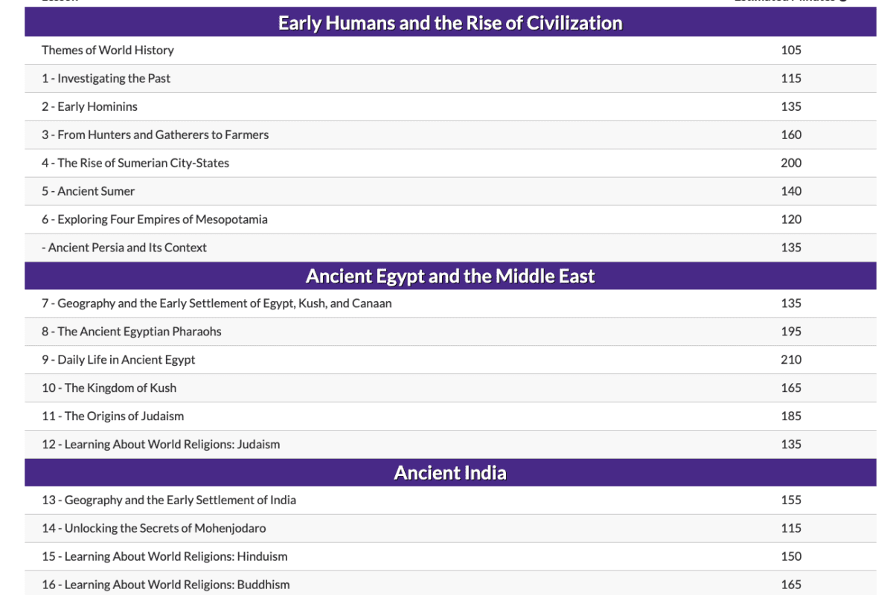Image resolution: width=893 pixels, height=595 pixels.
Task: Select the Early Hominins lesson
Action: coord(90,106)
